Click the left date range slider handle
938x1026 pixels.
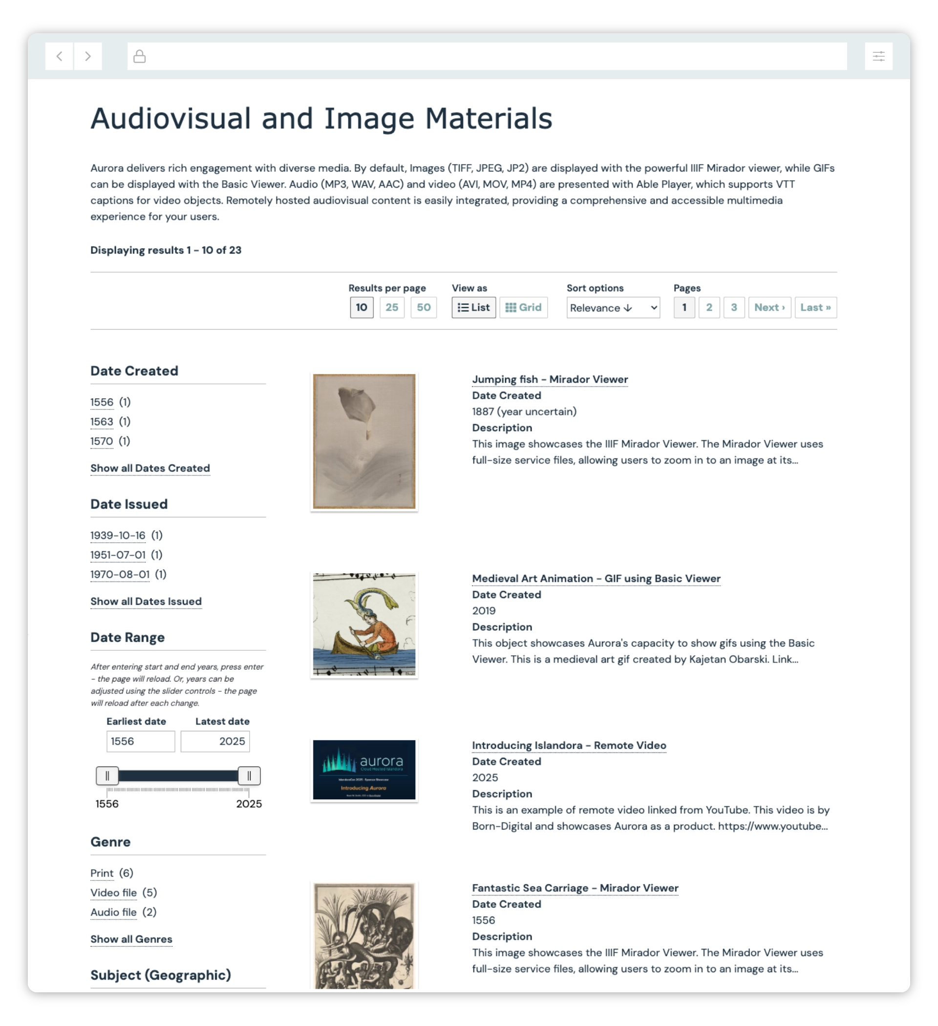(107, 777)
